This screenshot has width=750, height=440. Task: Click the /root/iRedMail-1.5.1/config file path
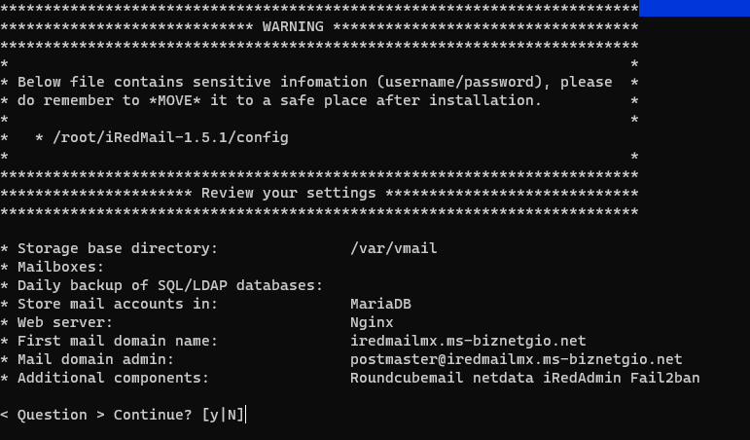pyautogui.click(x=161, y=137)
